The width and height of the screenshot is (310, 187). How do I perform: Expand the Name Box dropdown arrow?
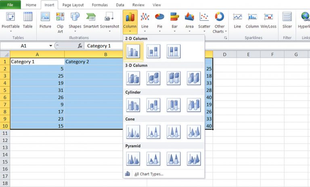pos(50,46)
